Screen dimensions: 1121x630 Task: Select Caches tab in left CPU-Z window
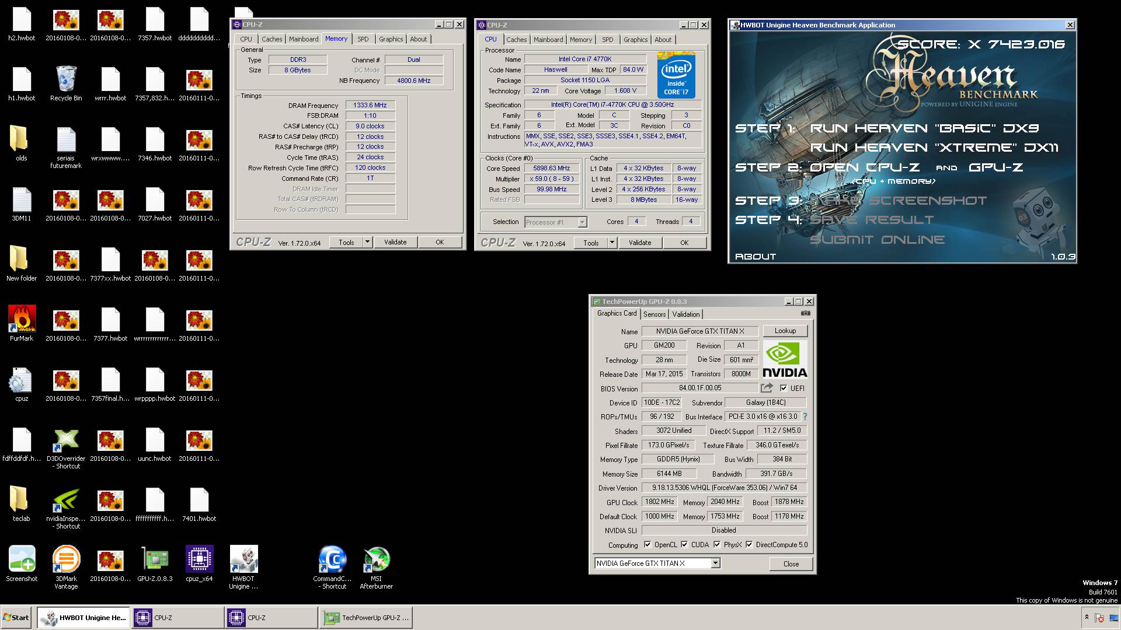[271, 39]
